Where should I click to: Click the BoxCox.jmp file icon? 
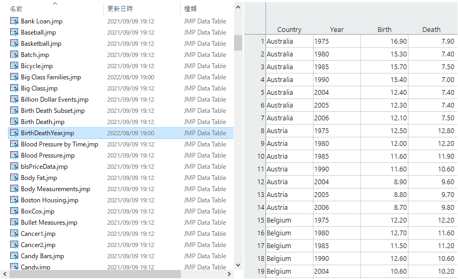[14, 211]
